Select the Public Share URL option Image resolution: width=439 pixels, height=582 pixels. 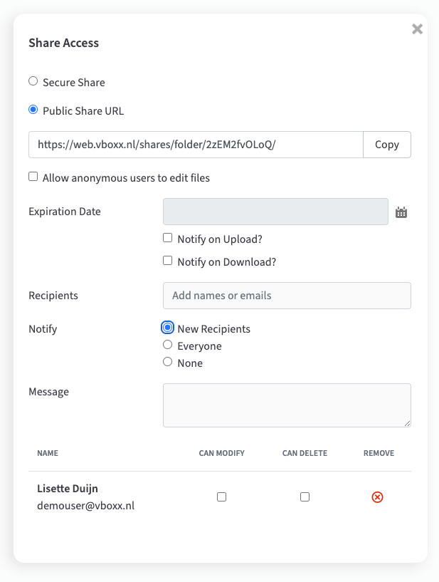click(x=33, y=109)
